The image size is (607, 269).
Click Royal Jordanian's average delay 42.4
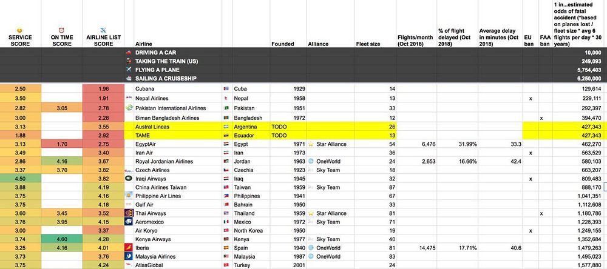point(515,162)
